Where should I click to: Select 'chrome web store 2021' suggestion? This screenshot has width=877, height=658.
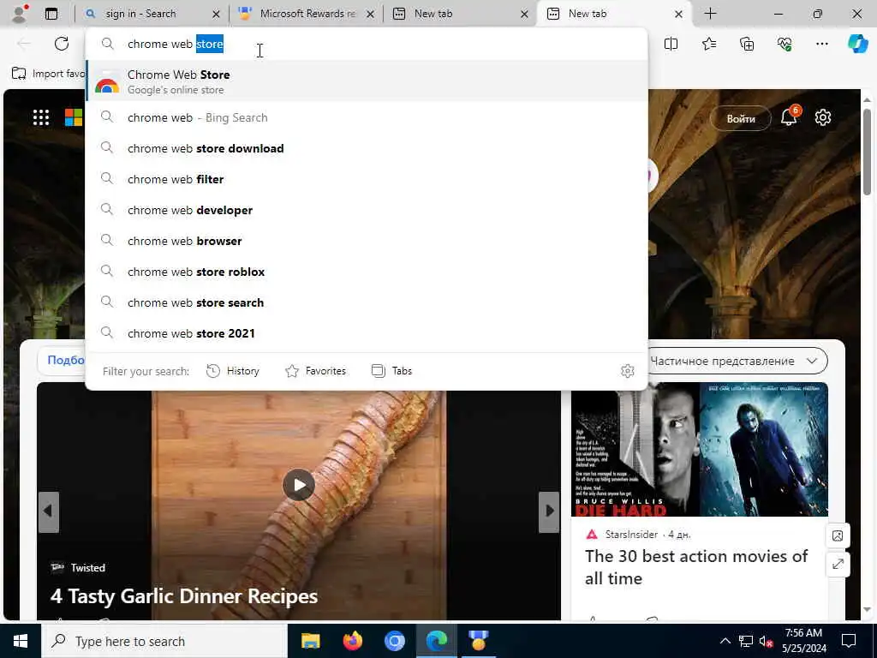pyautogui.click(x=367, y=333)
